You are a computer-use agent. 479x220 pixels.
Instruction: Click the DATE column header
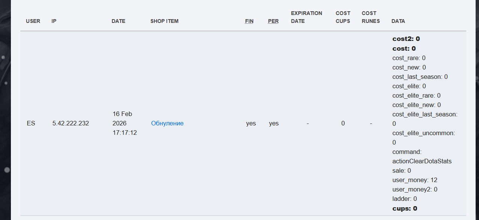coord(118,21)
